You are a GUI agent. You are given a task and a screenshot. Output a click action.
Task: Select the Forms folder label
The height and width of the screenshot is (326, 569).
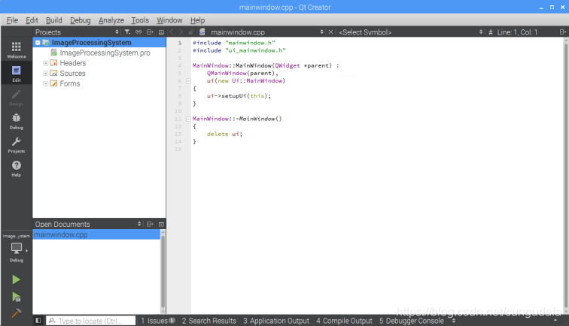tap(70, 83)
